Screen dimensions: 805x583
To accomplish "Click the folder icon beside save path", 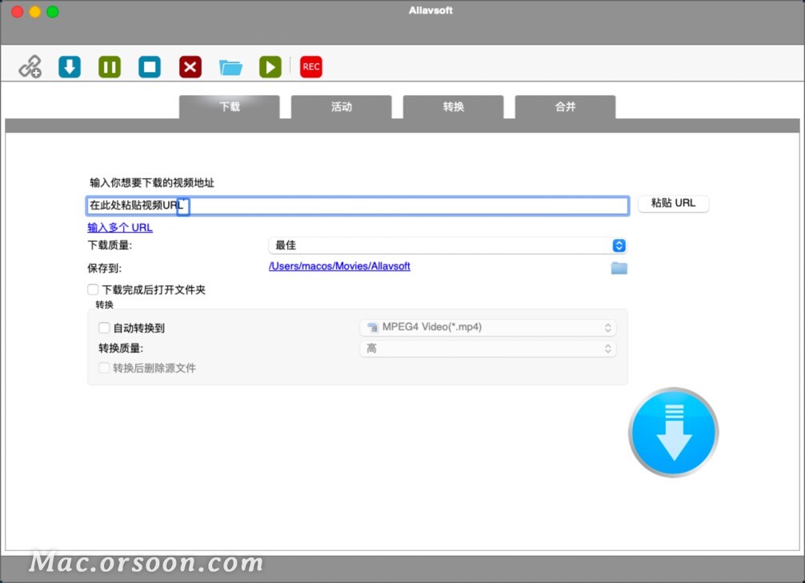I will point(619,269).
